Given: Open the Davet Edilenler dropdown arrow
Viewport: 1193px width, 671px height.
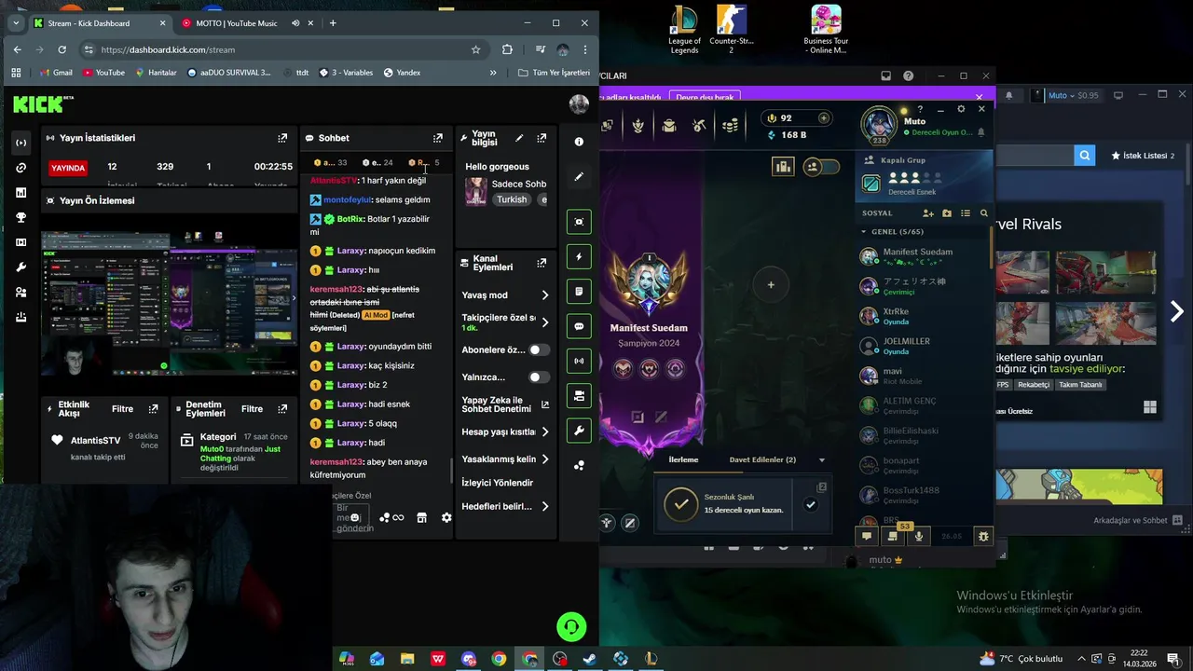Looking at the screenshot, I should 821,459.
